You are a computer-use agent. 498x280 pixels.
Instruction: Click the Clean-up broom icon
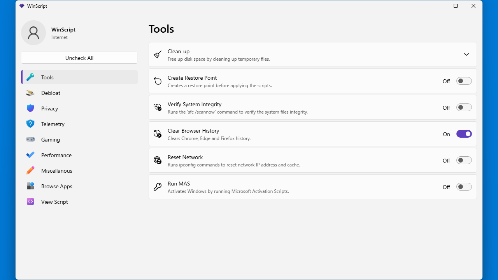point(158,54)
